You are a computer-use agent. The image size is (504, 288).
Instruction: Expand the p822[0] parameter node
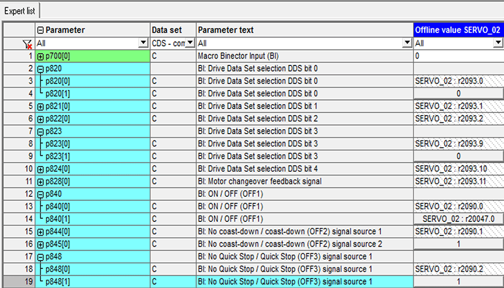pos(40,119)
